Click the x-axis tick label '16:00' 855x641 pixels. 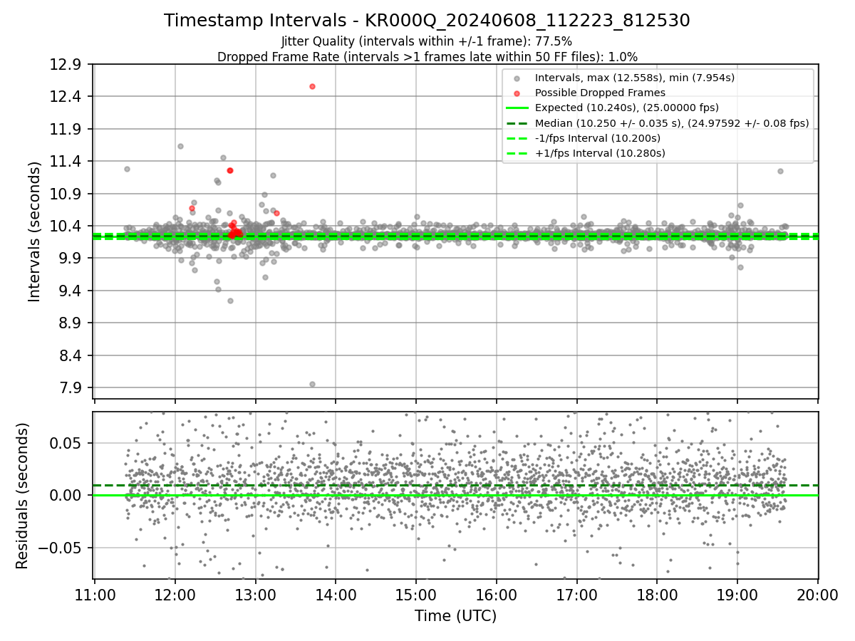tap(497, 596)
